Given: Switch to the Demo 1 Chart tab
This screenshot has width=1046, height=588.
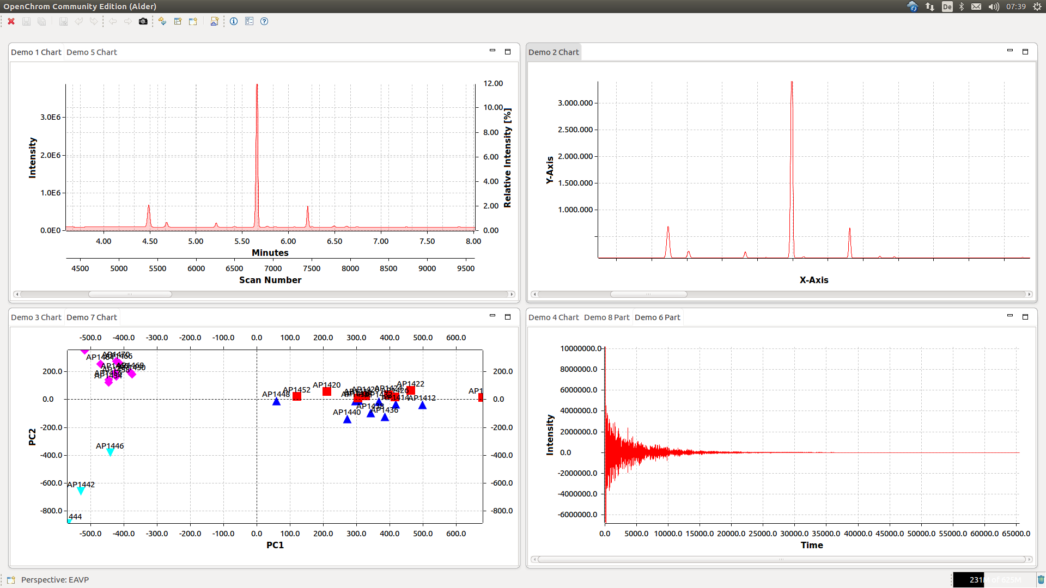Looking at the screenshot, I should 36,52.
